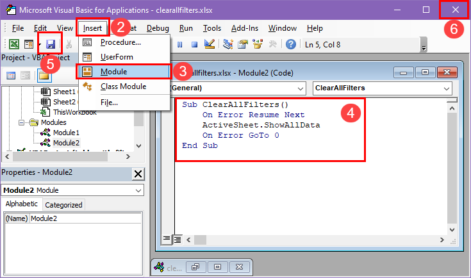Click the Break (pause) toolbar icon

point(179,45)
